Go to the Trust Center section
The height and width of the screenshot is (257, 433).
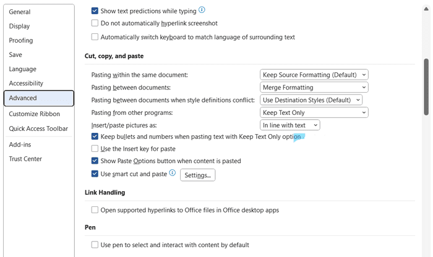(x=25, y=159)
